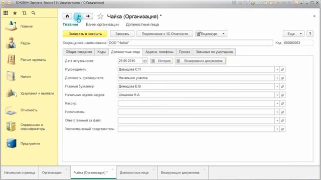The height and width of the screenshot is (180, 321).
Task: Navigate forward with the right arrow
Action: tap(88, 16)
